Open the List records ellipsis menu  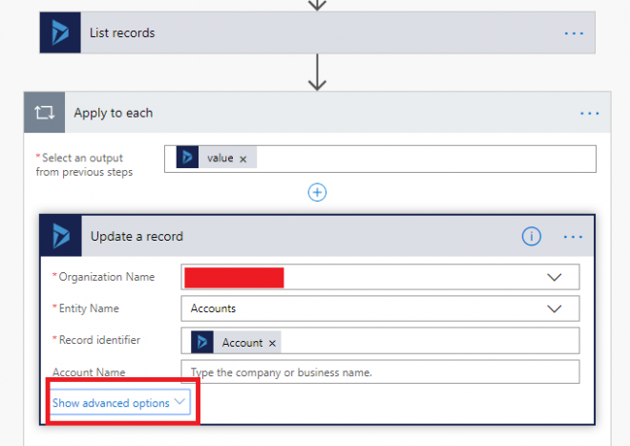(x=574, y=33)
